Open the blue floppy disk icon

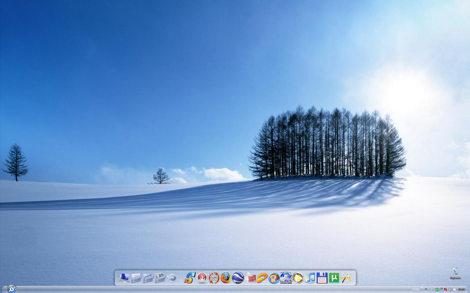322,278
